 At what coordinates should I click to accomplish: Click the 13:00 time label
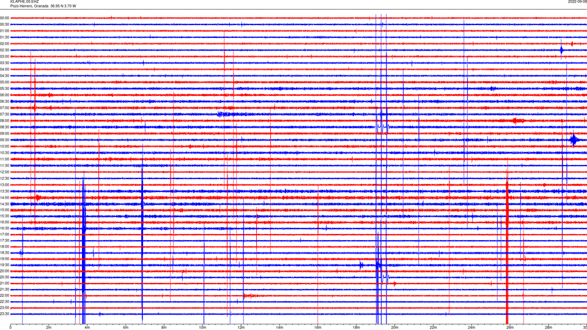[x=4, y=185]
